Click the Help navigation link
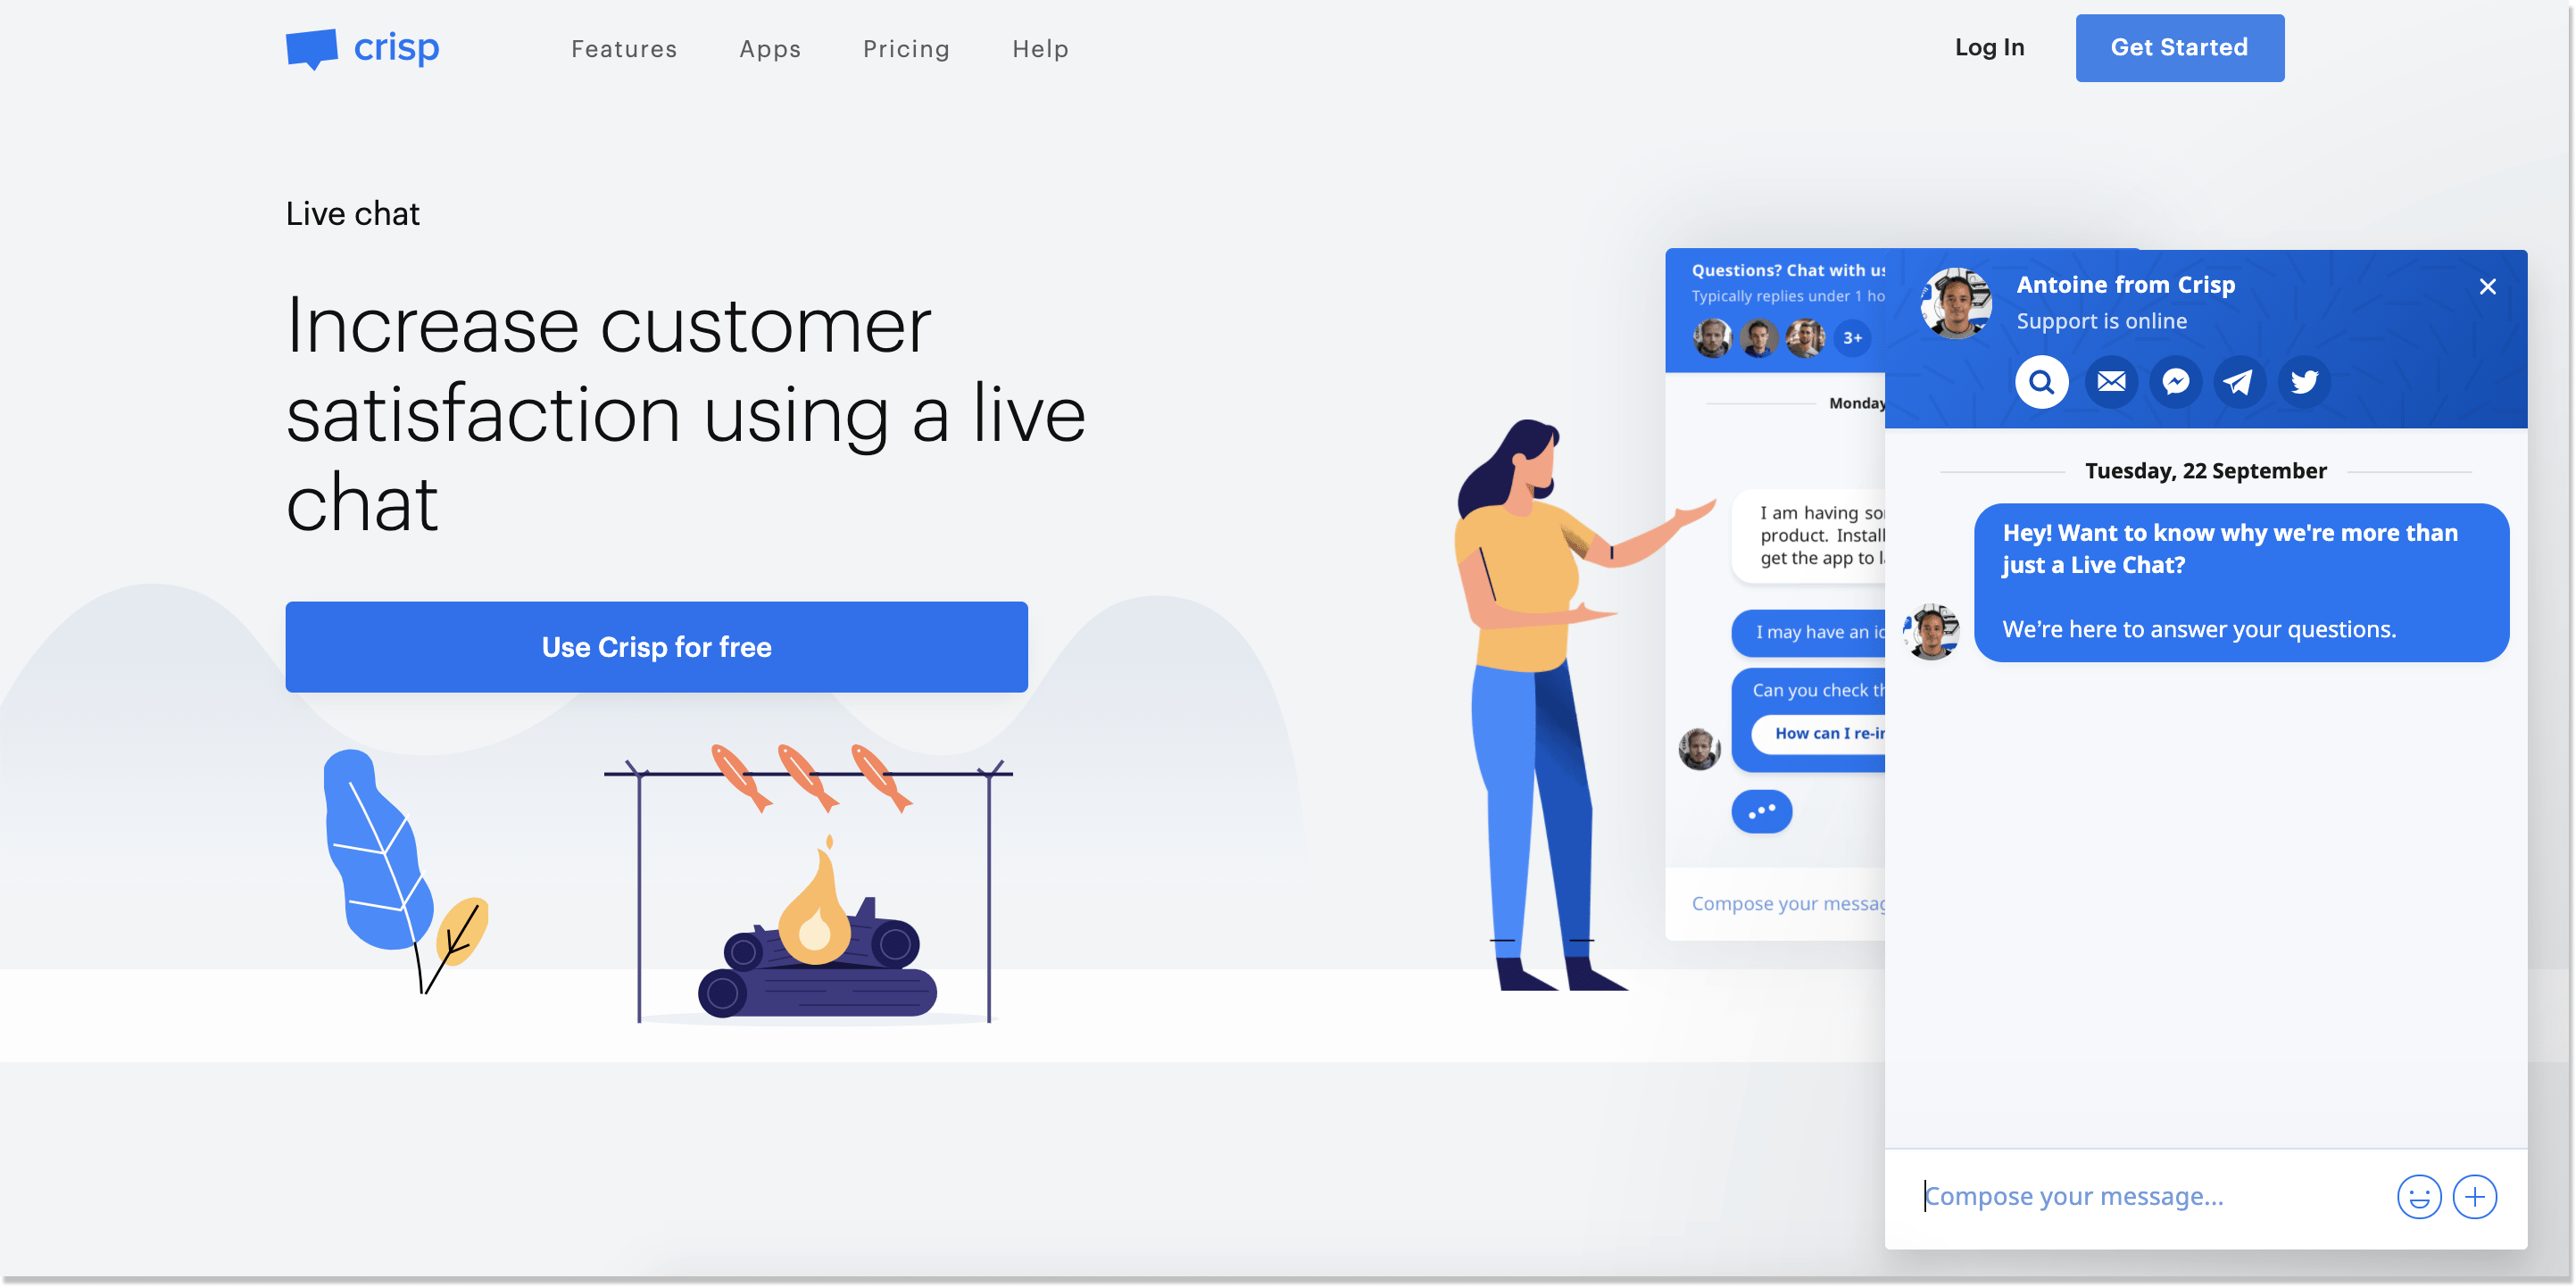The image size is (2576, 1287). click(1042, 47)
